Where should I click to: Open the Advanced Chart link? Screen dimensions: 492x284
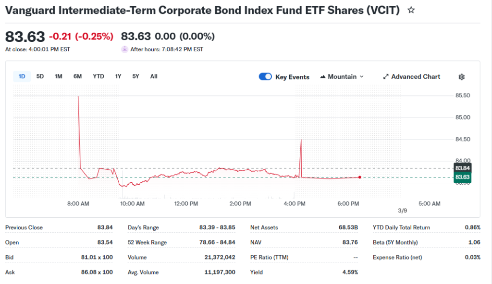[x=415, y=77]
